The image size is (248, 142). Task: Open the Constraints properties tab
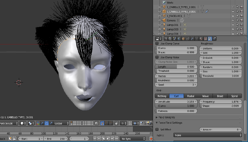188,39
